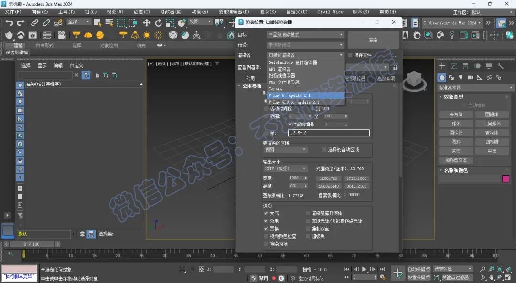The width and height of the screenshot is (516, 283).
Task: Open the 渲染器 dropdown
Action: 305,55
